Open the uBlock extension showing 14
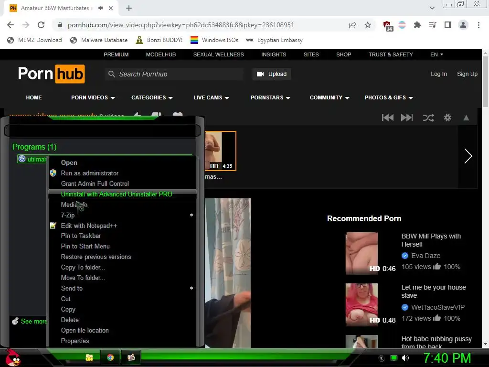This screenshot has height=367, width=489. [388, 26]
